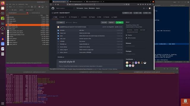Click the github breadcrumb in file manager
The height and width of the screenshot is (106, 190).
click(21, 10)
